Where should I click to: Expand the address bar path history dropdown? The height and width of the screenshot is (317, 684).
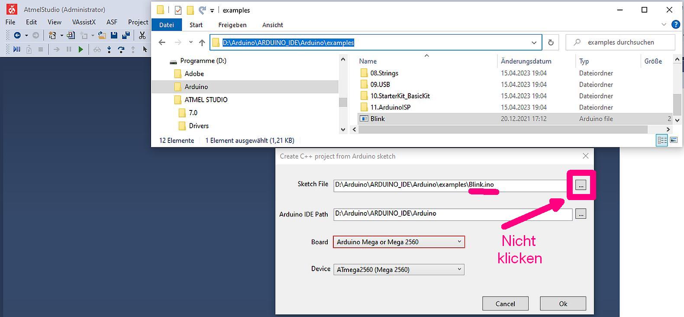534,42
